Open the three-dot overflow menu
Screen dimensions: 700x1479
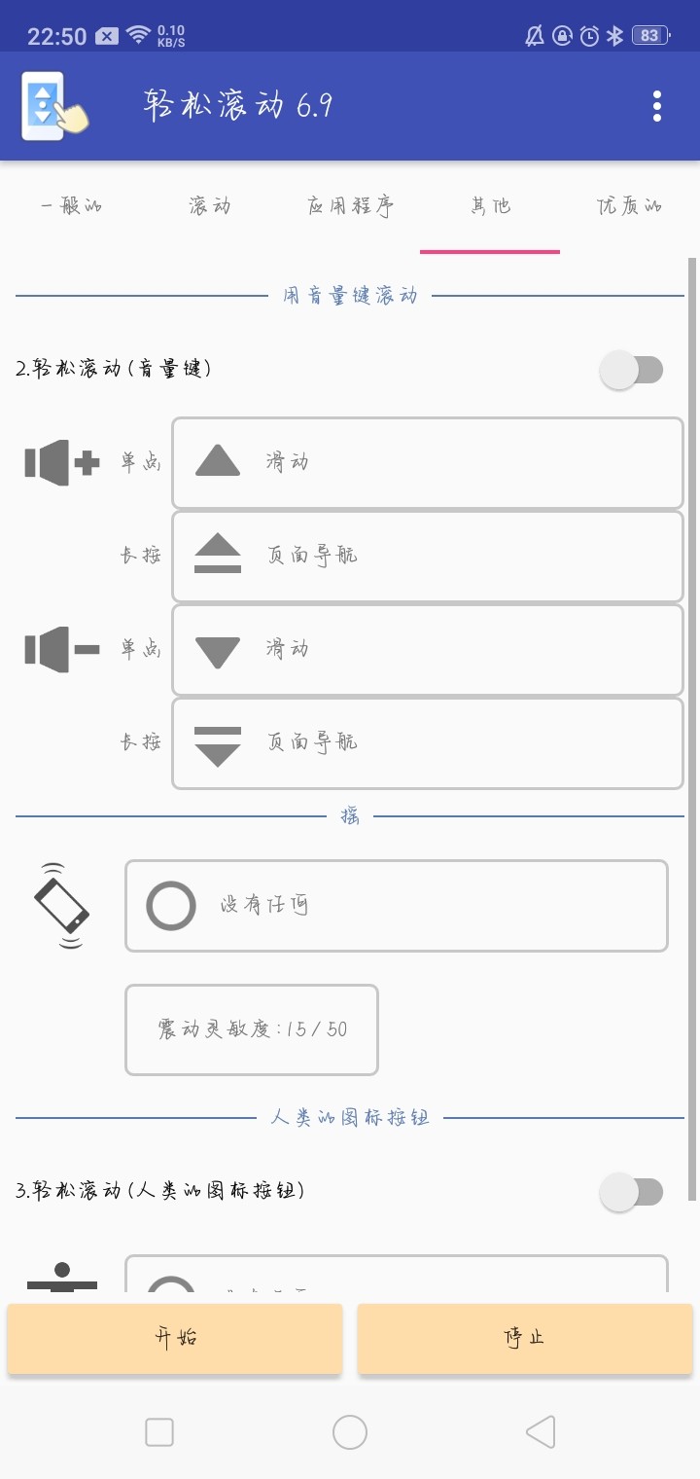[657, 106]
